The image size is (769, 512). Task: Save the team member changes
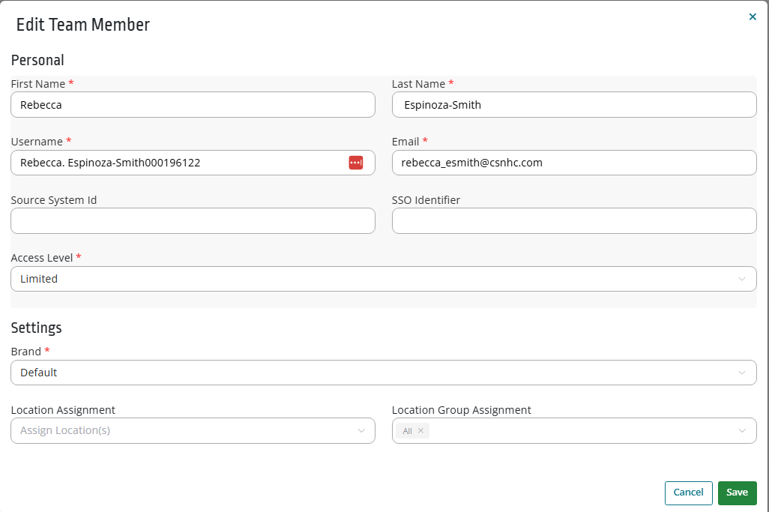[x=737, y=493]
